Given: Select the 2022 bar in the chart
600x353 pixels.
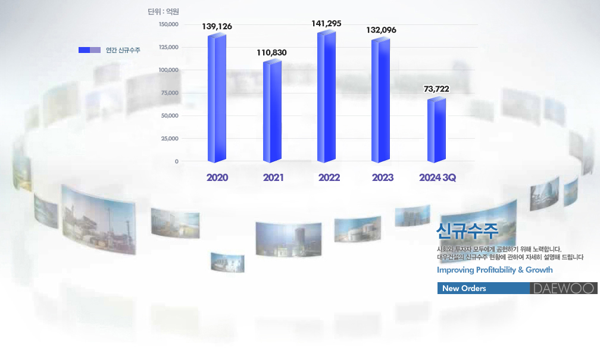Looking at the screenshot, I should 326,96.
